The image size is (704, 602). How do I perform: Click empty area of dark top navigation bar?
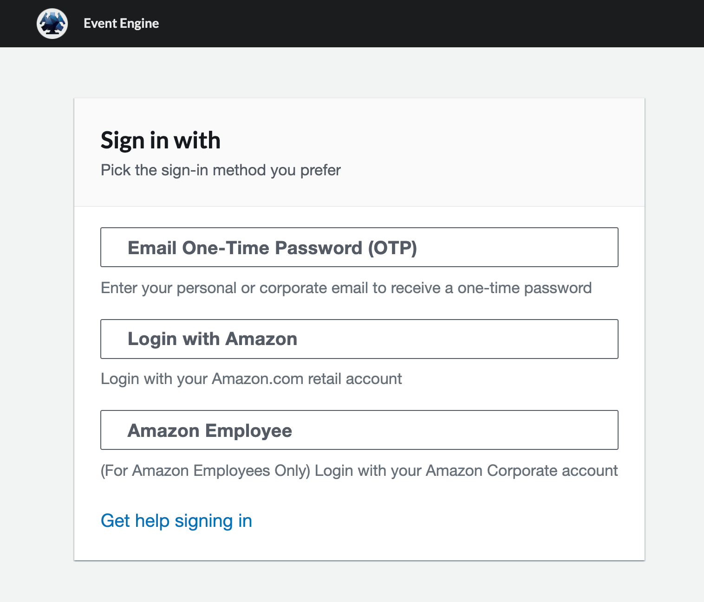[x=418, y=24]
